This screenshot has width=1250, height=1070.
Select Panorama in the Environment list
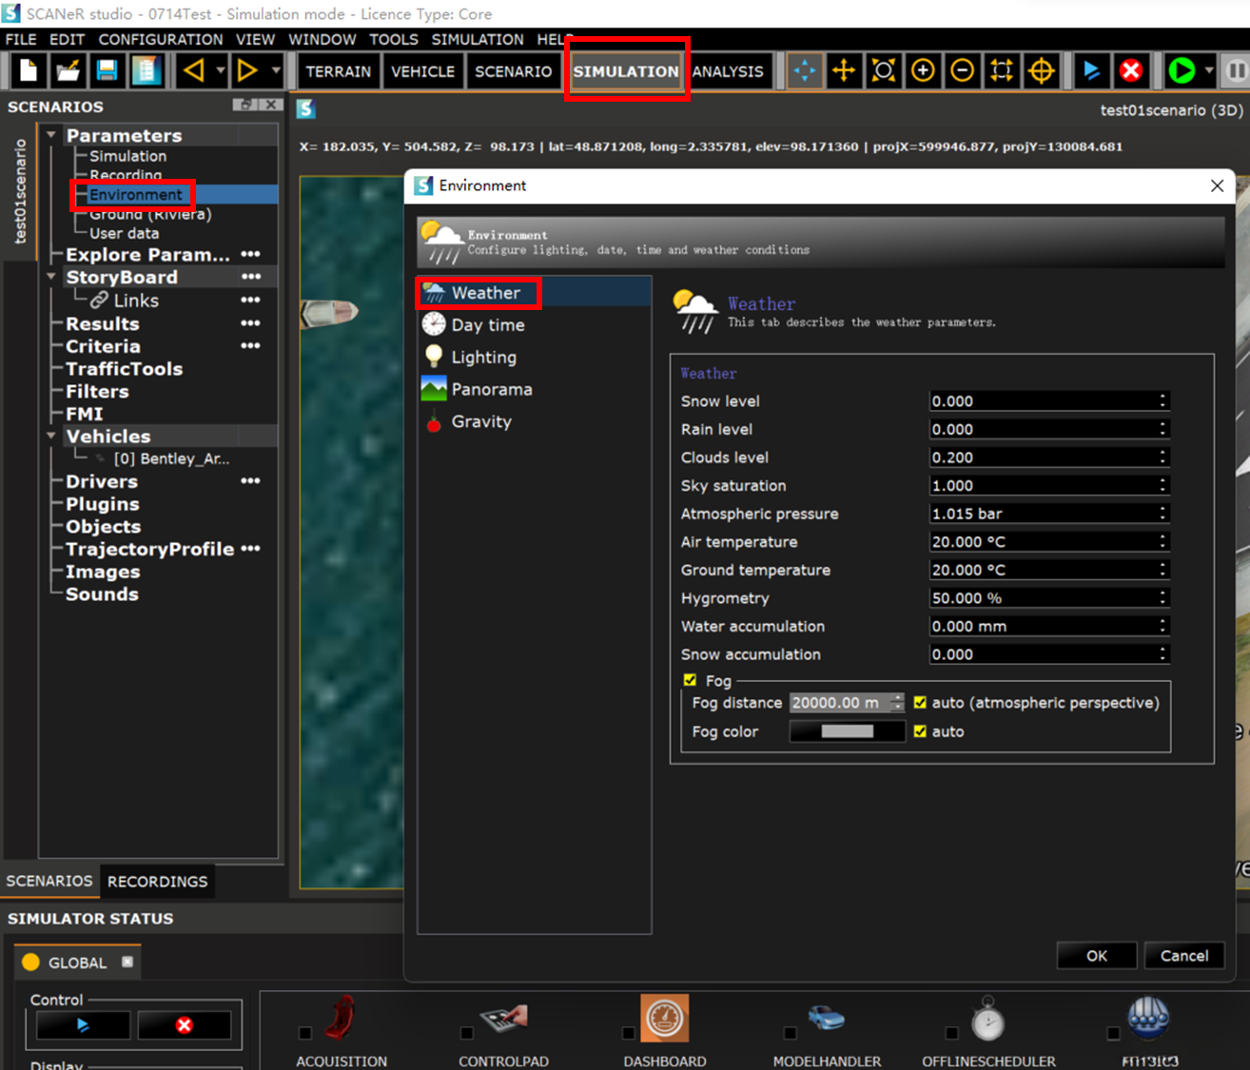pos(535,390)
